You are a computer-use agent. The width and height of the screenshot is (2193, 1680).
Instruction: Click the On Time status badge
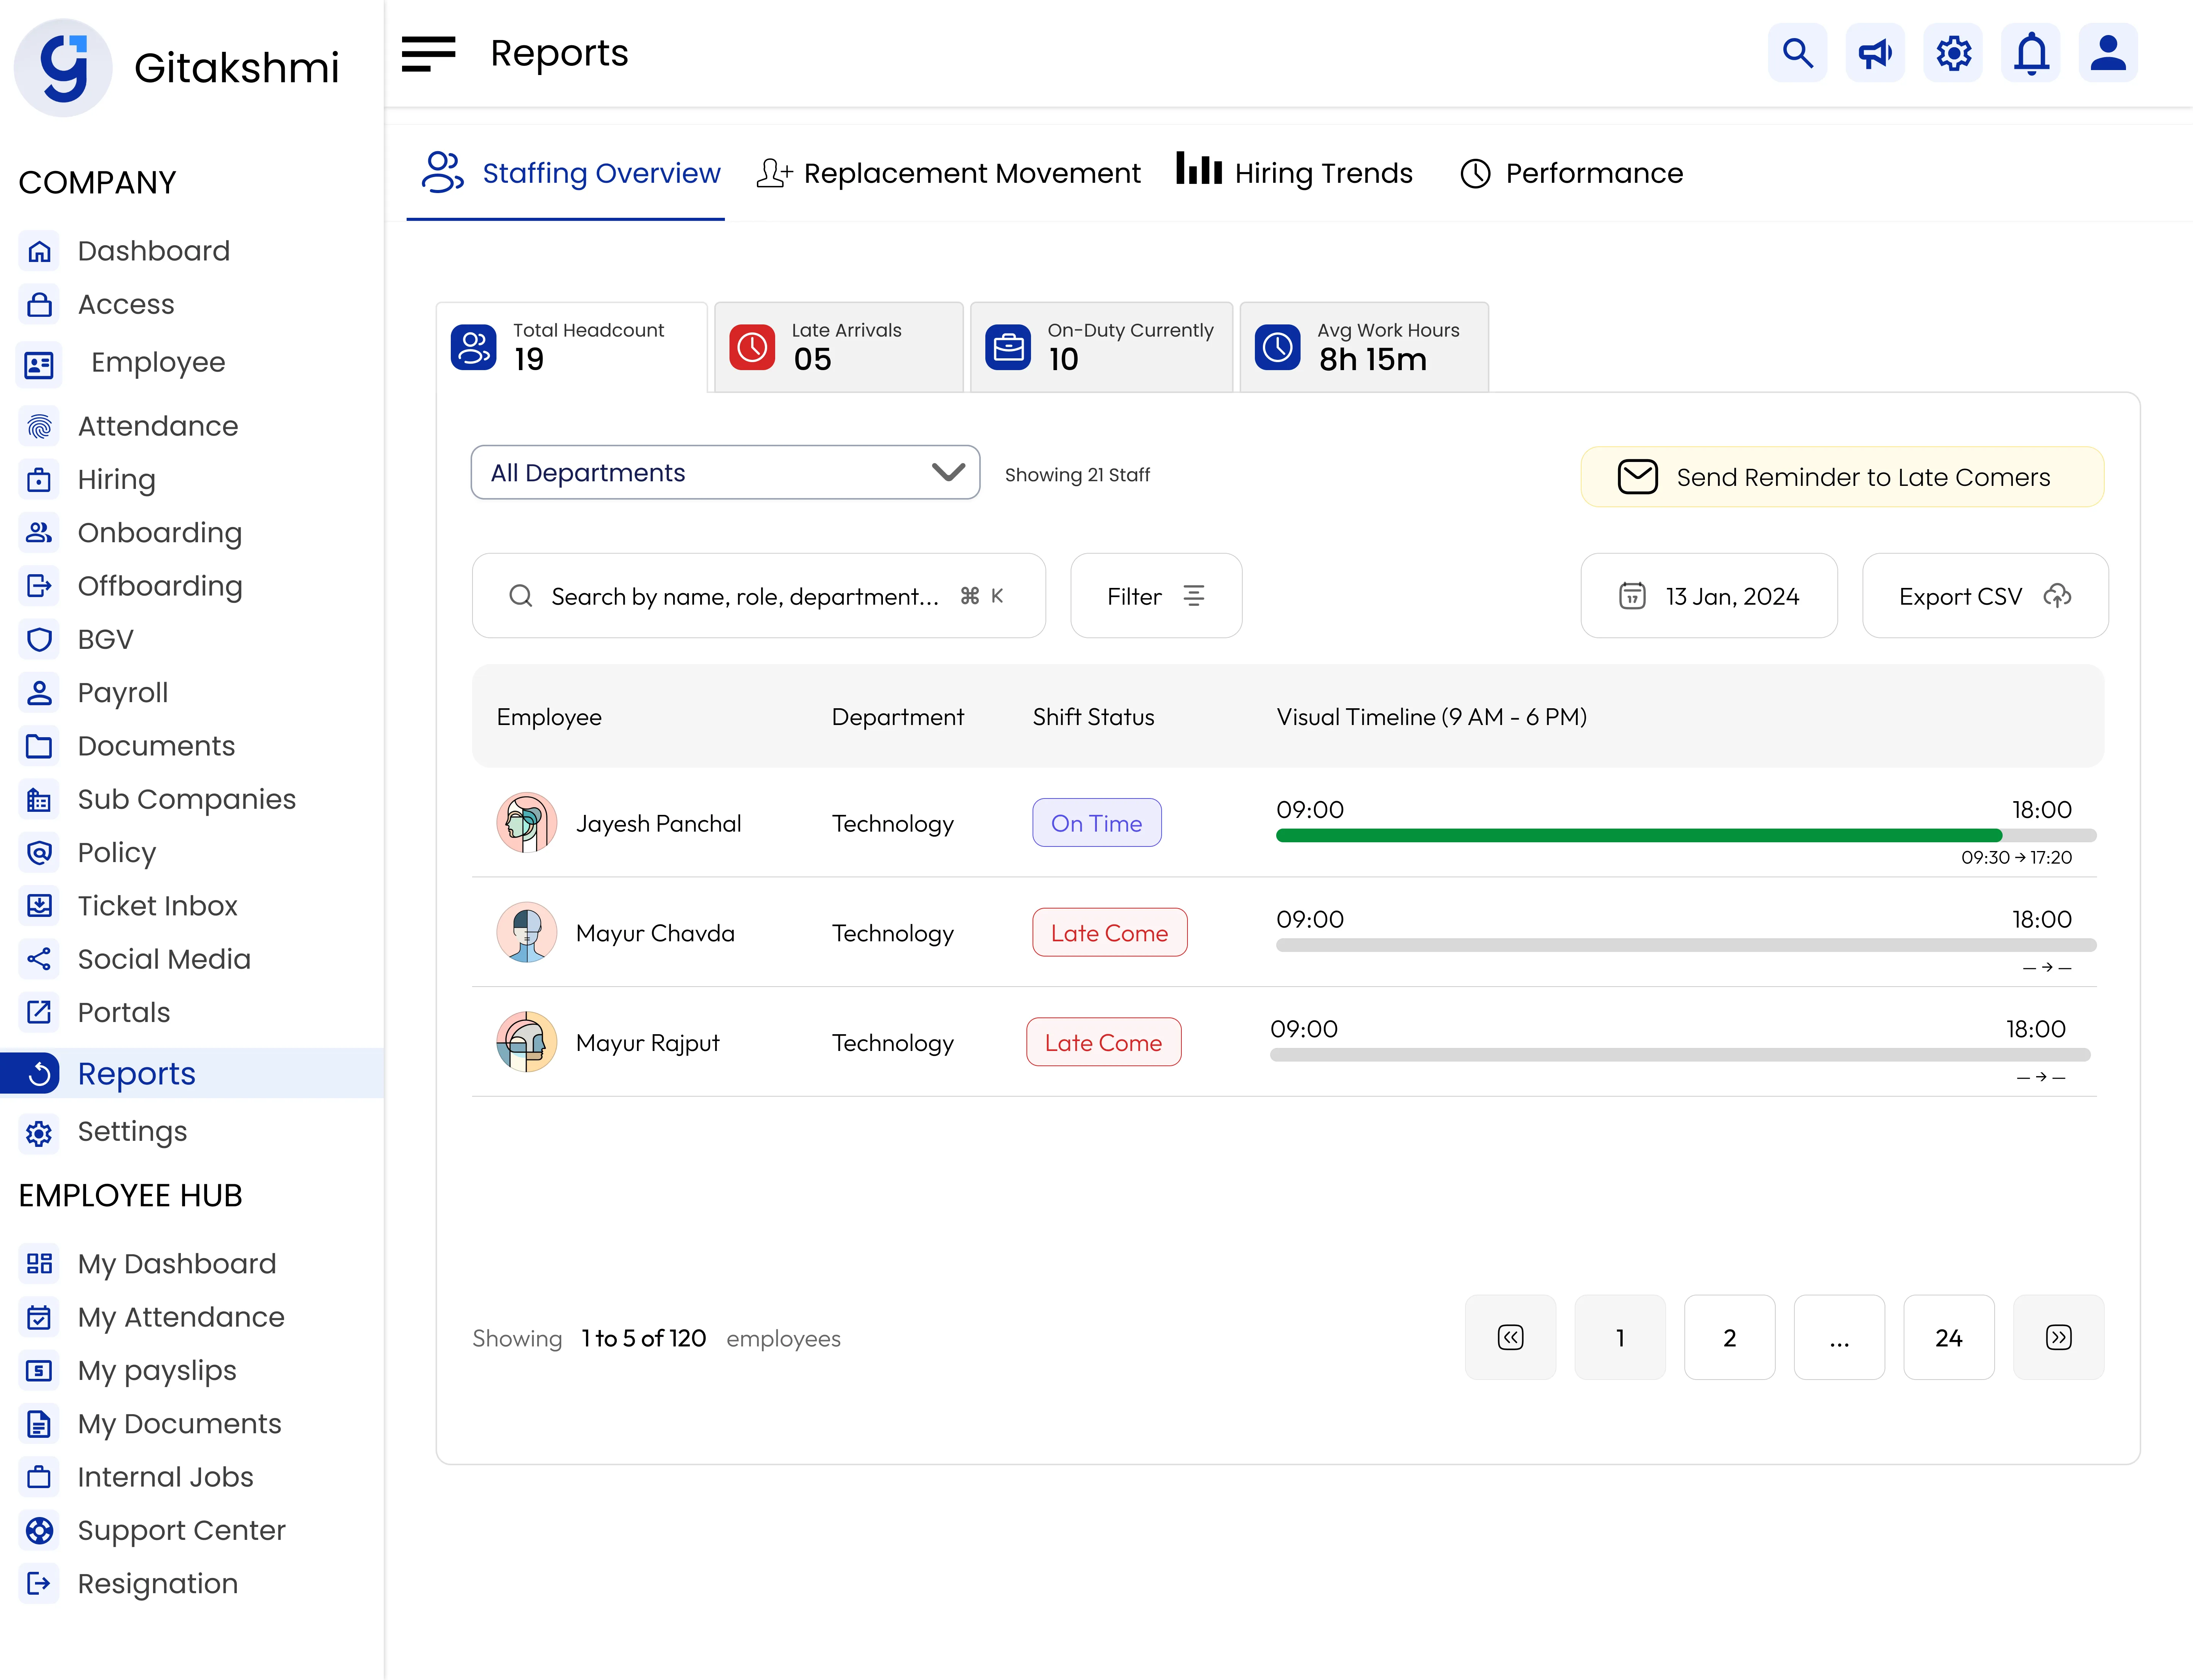tap(1096, 823)
